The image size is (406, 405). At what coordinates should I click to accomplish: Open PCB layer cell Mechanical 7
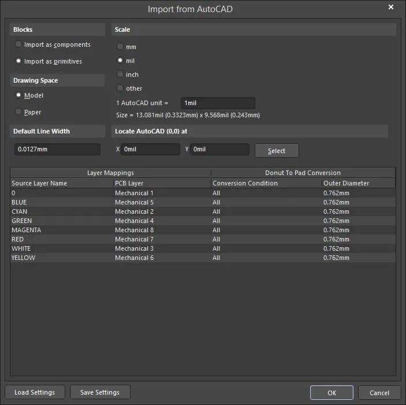pyautogui.click(x=162, y=239)
